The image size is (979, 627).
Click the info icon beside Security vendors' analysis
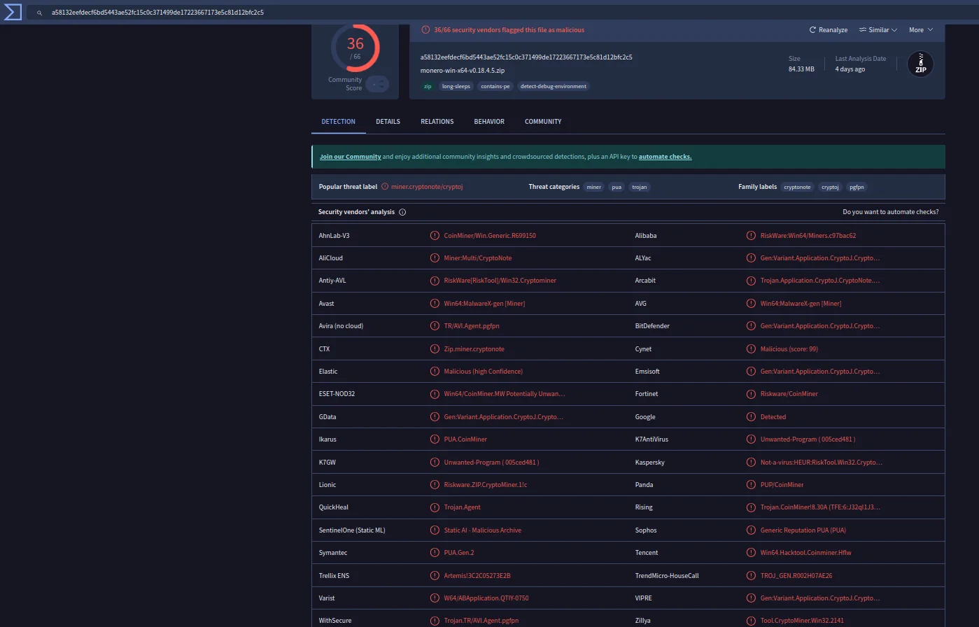pyautogui.click(x=402, y=212)
